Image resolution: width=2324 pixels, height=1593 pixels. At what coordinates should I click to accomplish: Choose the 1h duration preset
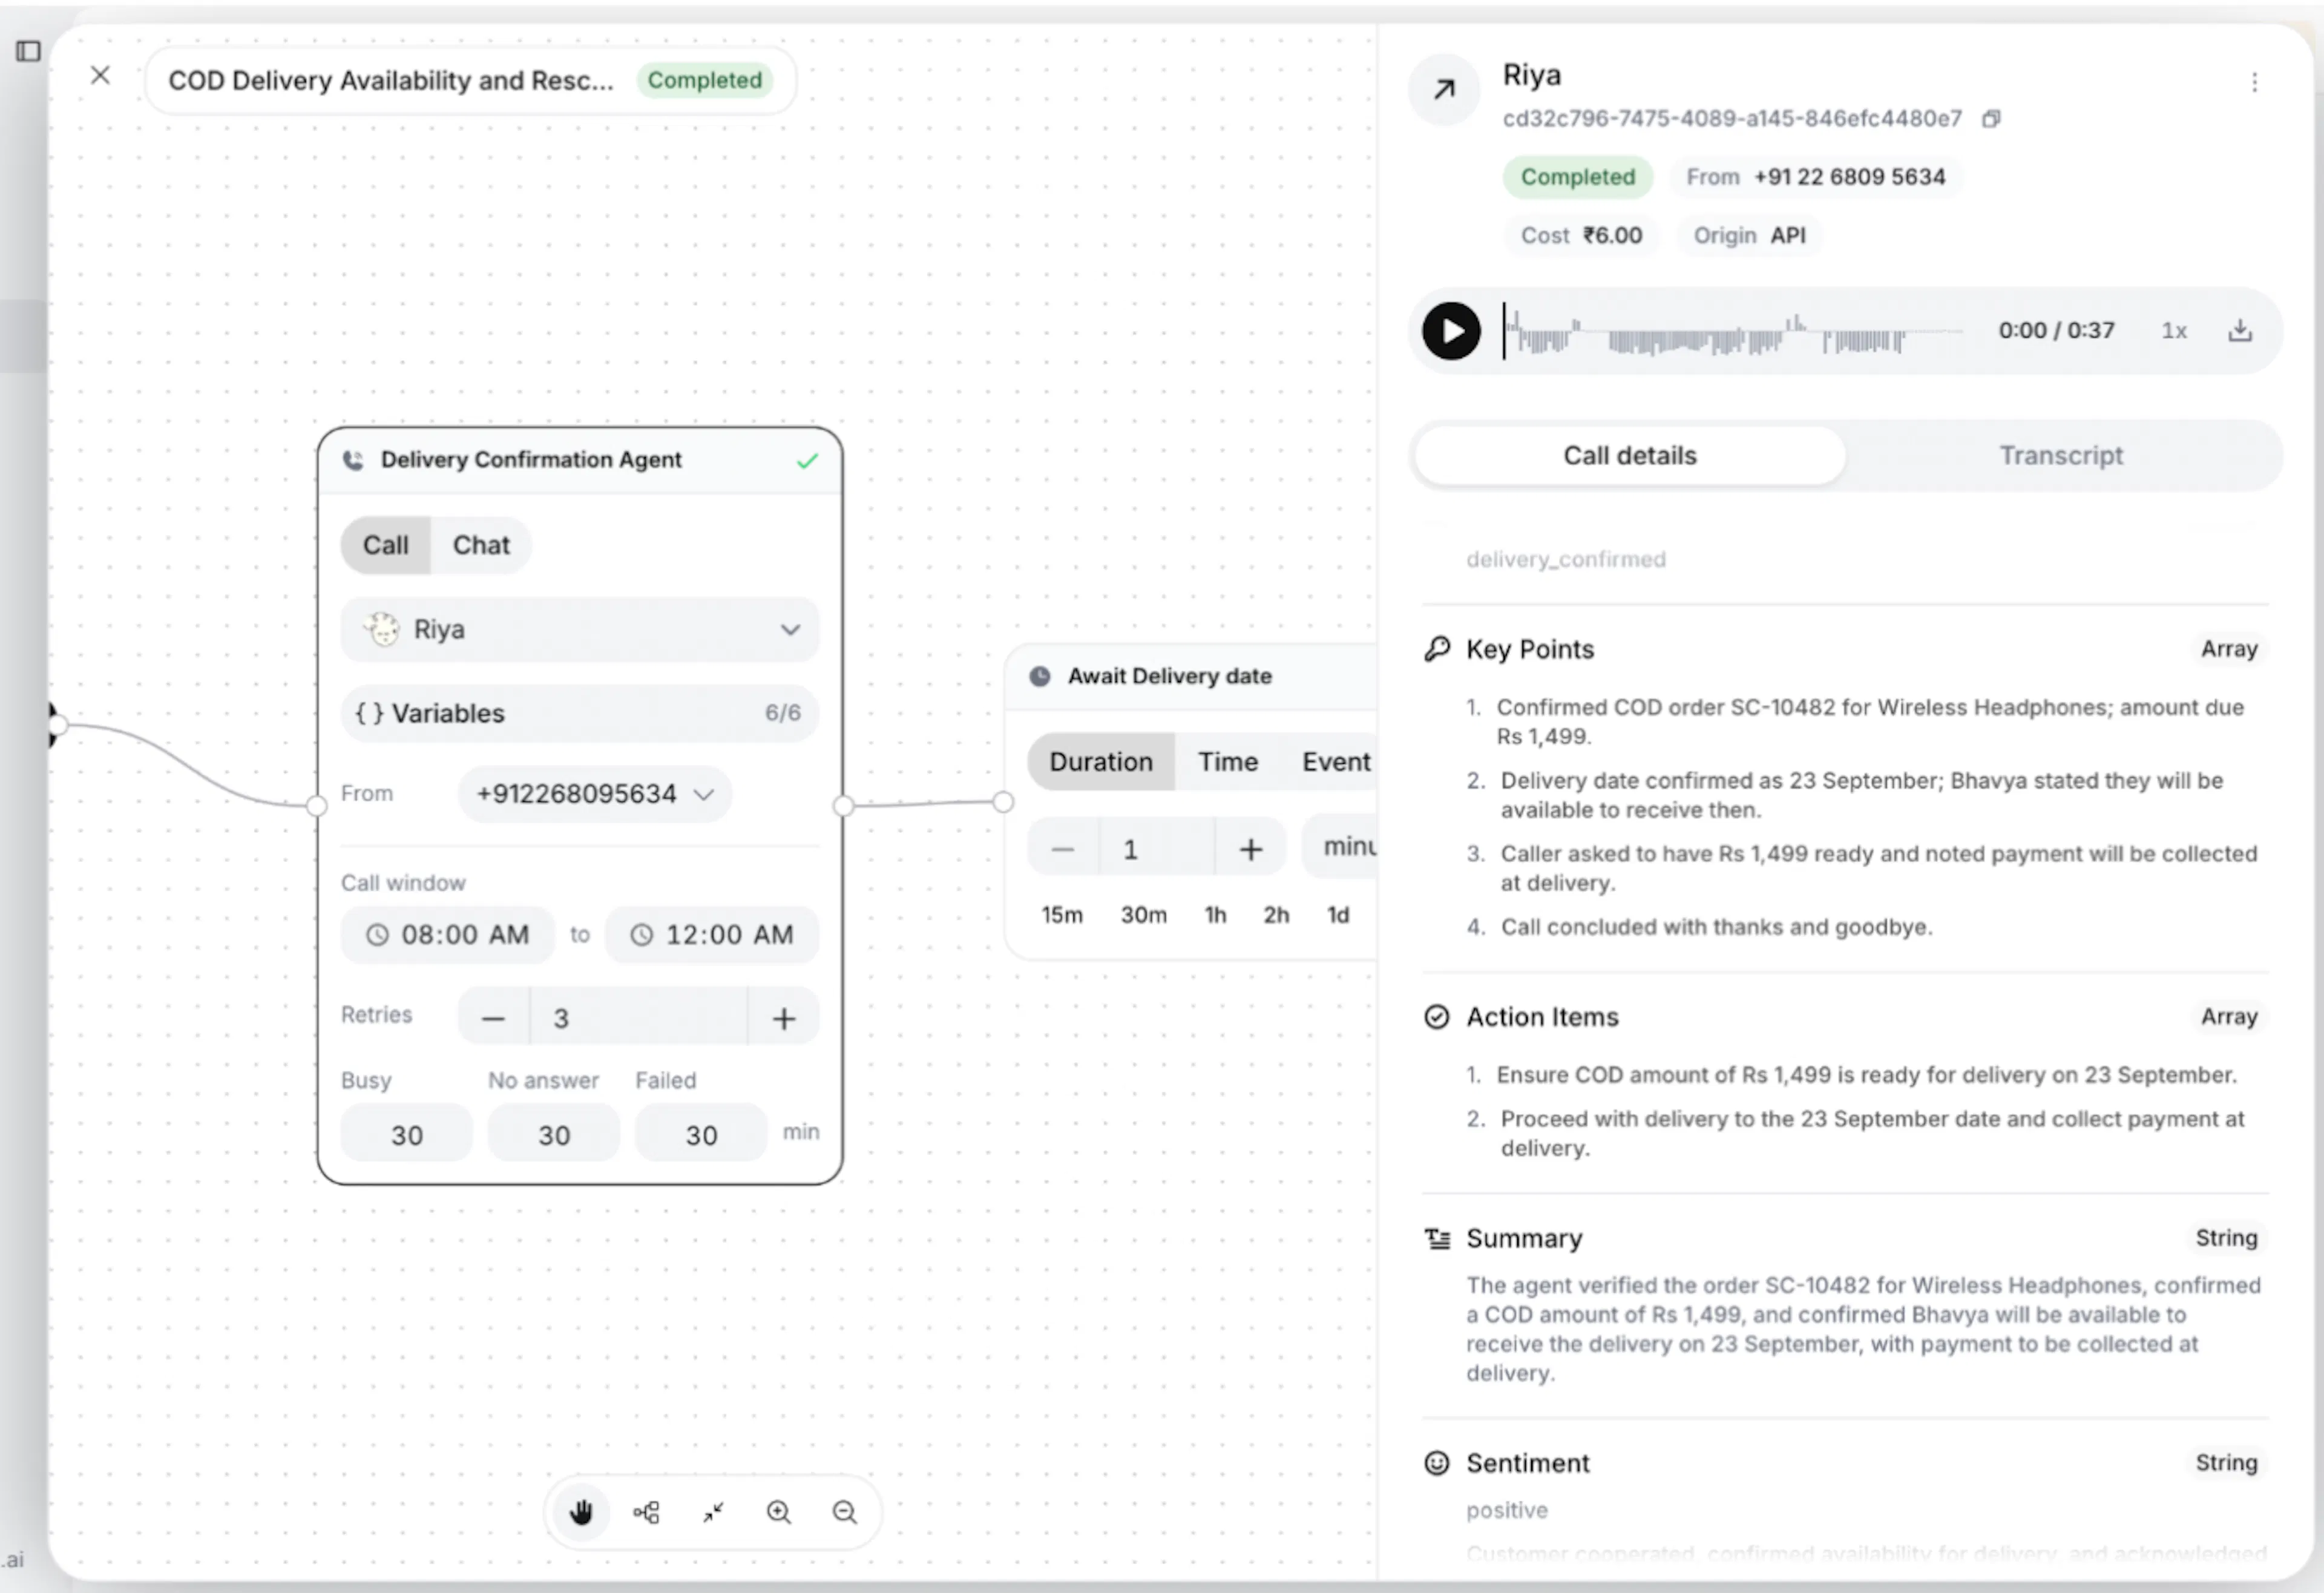pos(1215,915)
